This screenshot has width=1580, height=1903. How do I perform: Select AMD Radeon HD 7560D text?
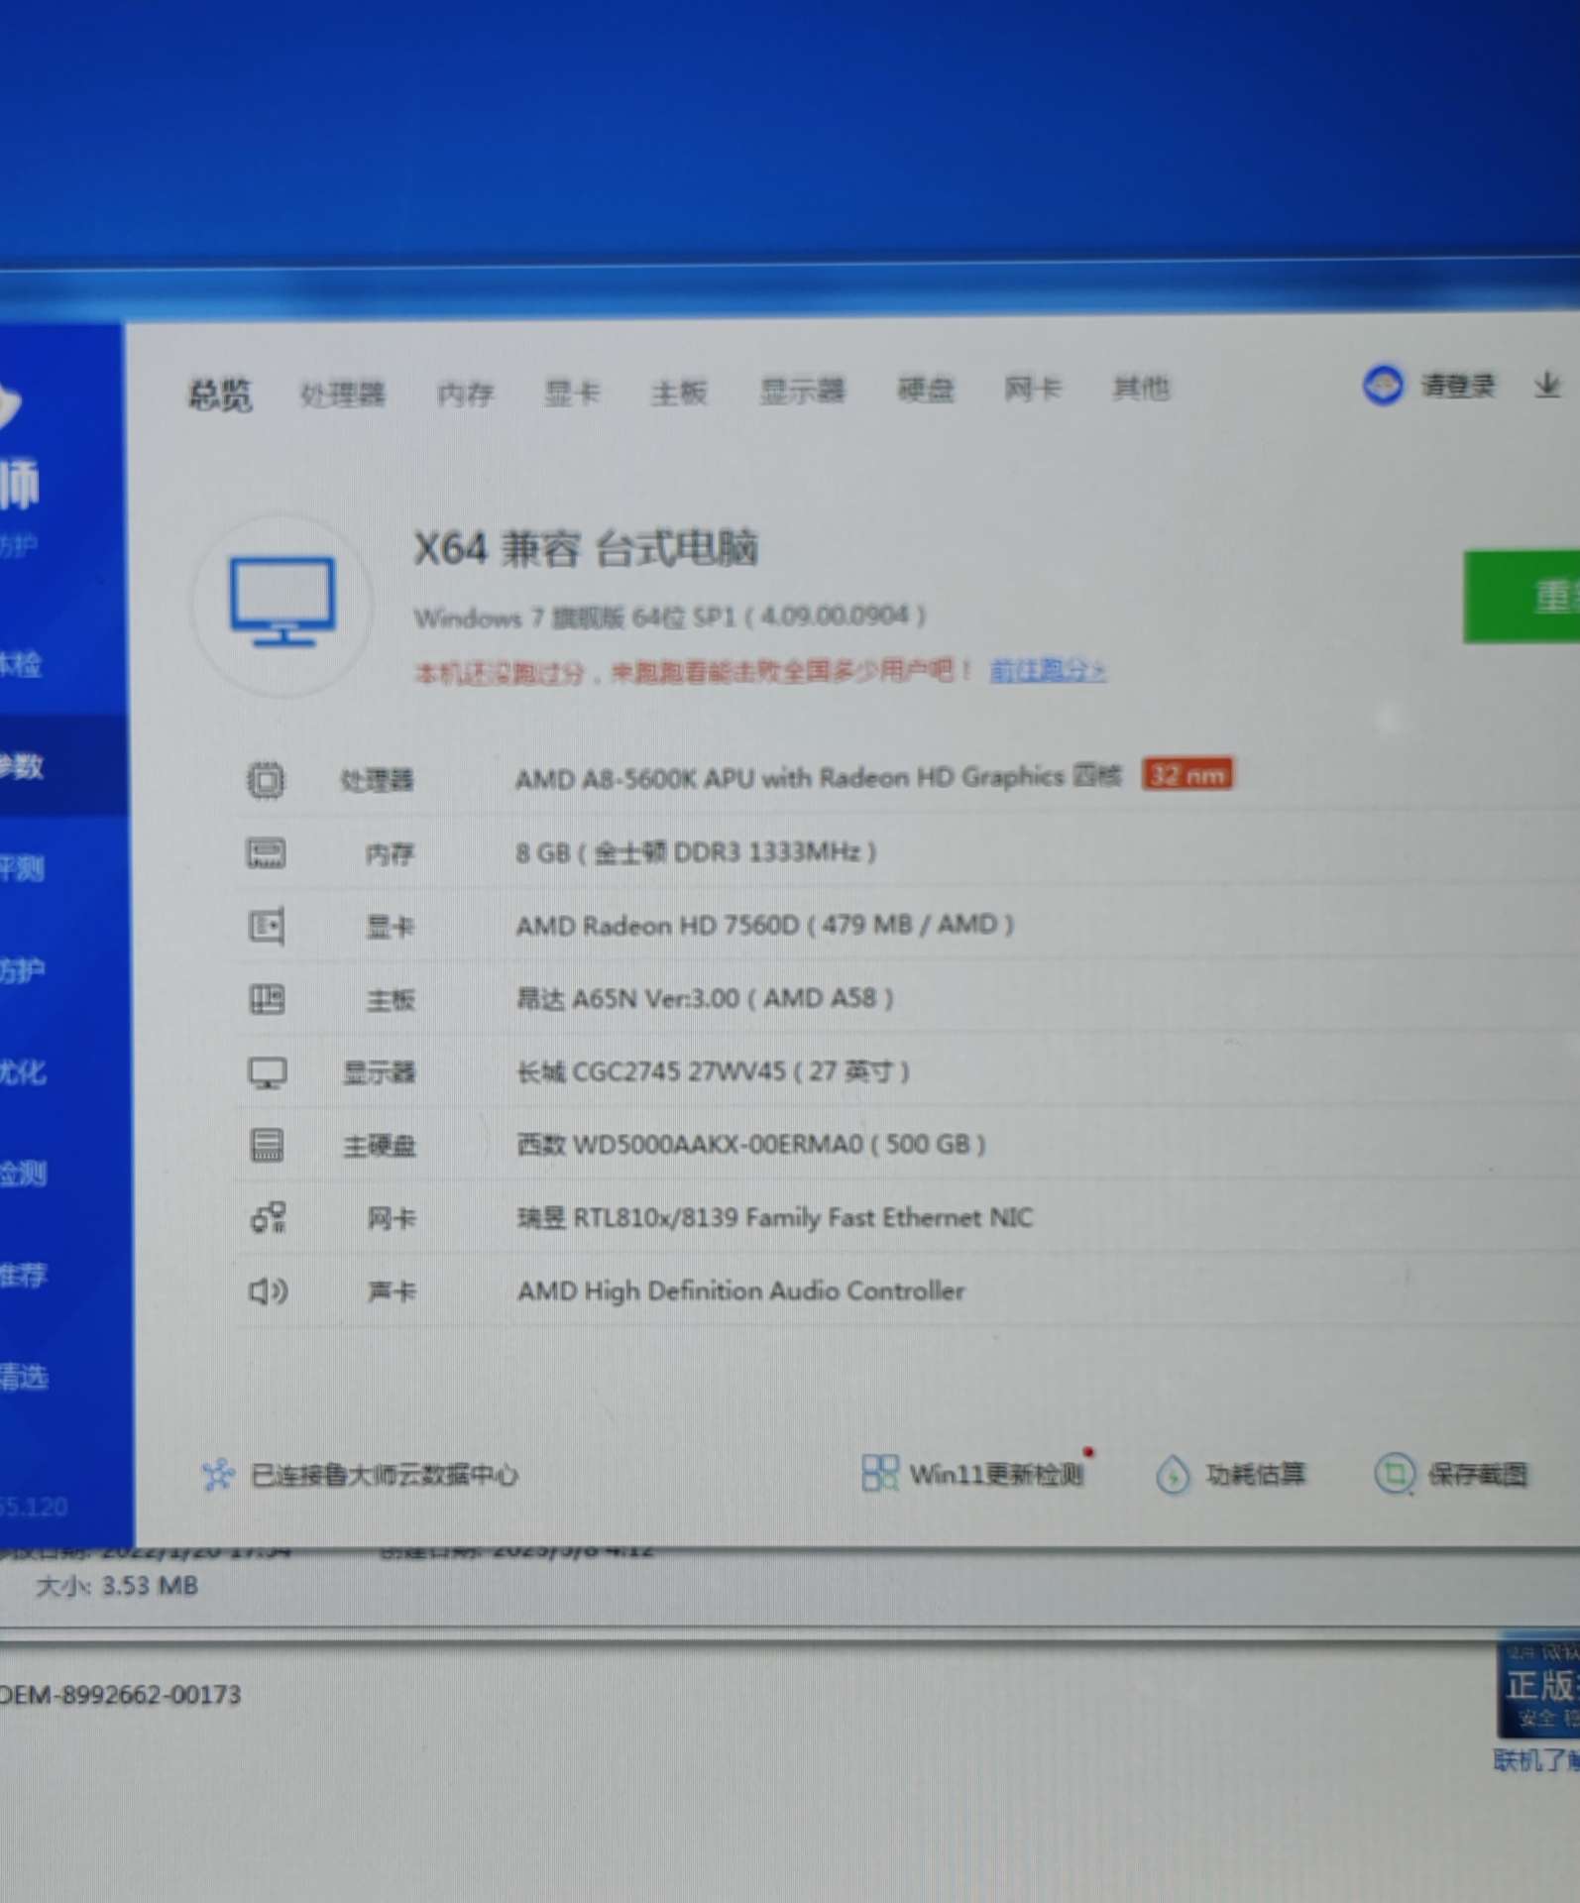[x=764, y=925]
